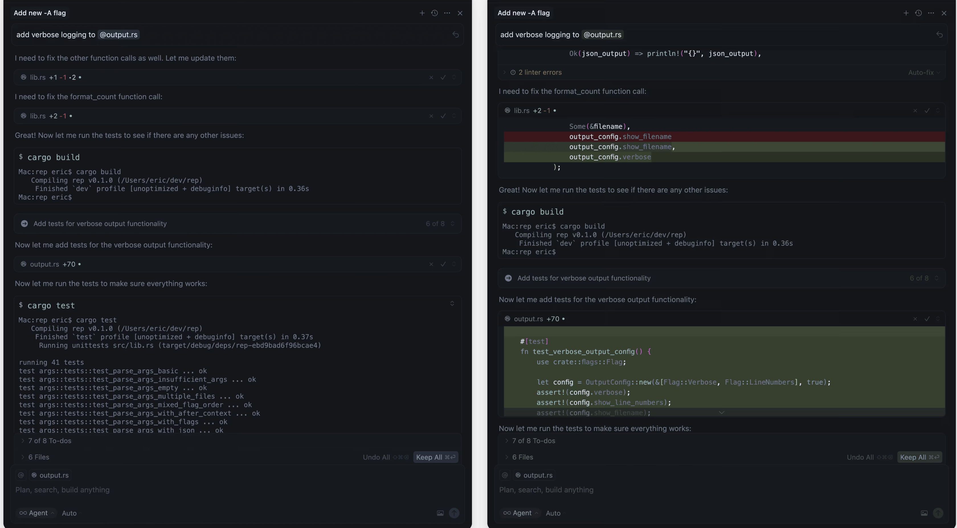Viewport: 957px width, 528px height.
Task: Select the Add new -A flag tab in right panel
Action: click(524, 13)
